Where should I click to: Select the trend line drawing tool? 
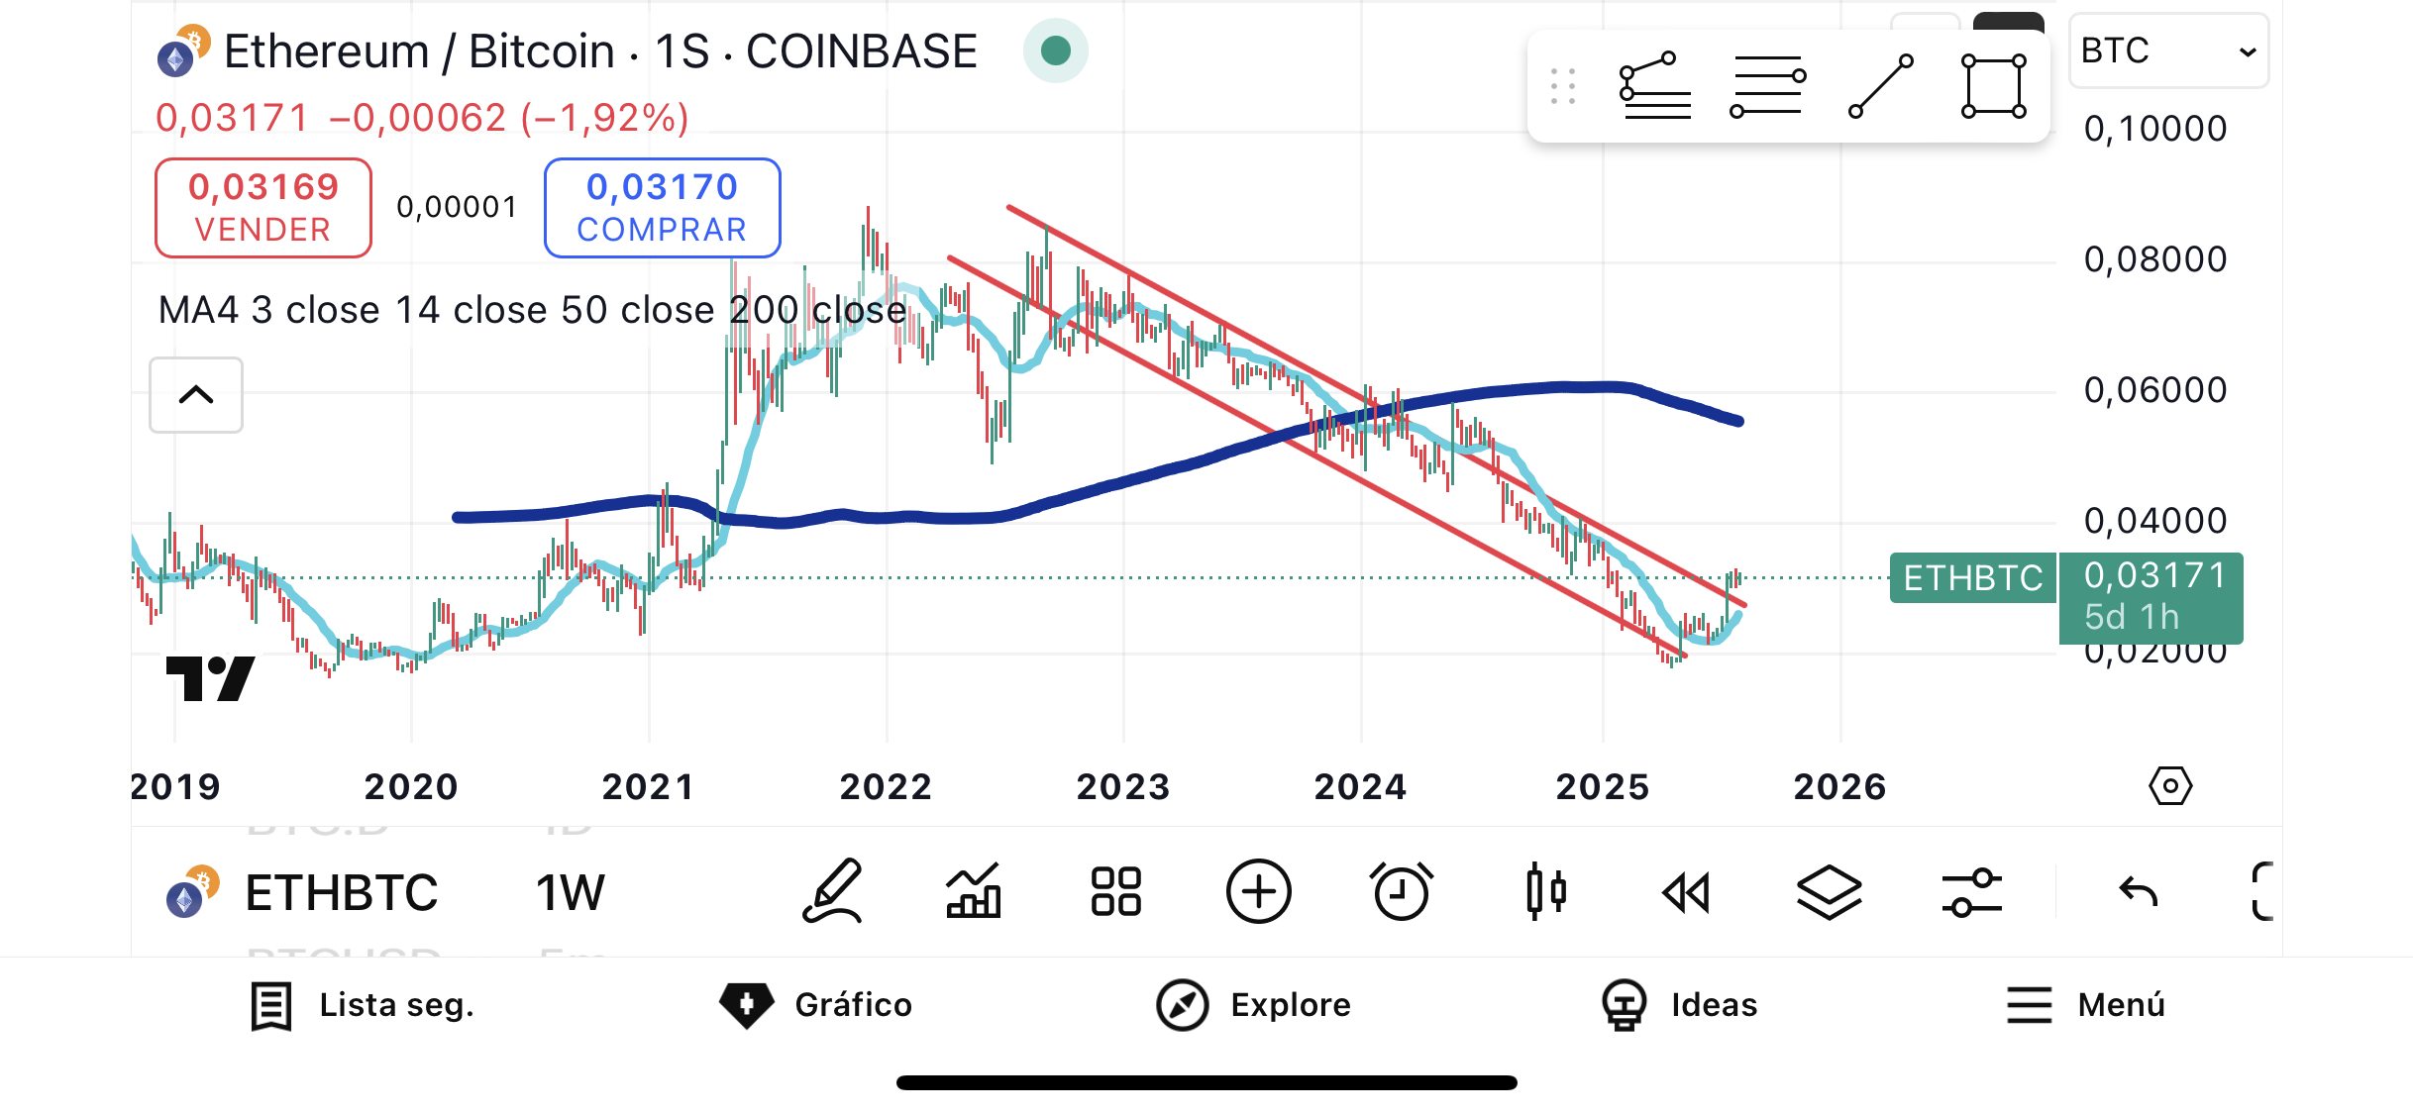point(1880,87)
